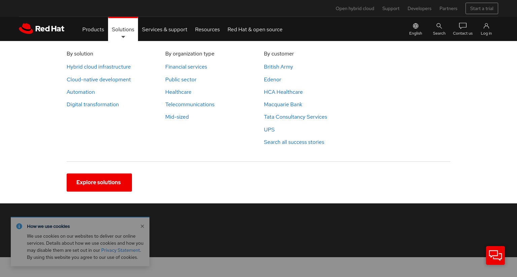Open Macquarie Bank customer link
517x277 pixels.
pos(283,105)
